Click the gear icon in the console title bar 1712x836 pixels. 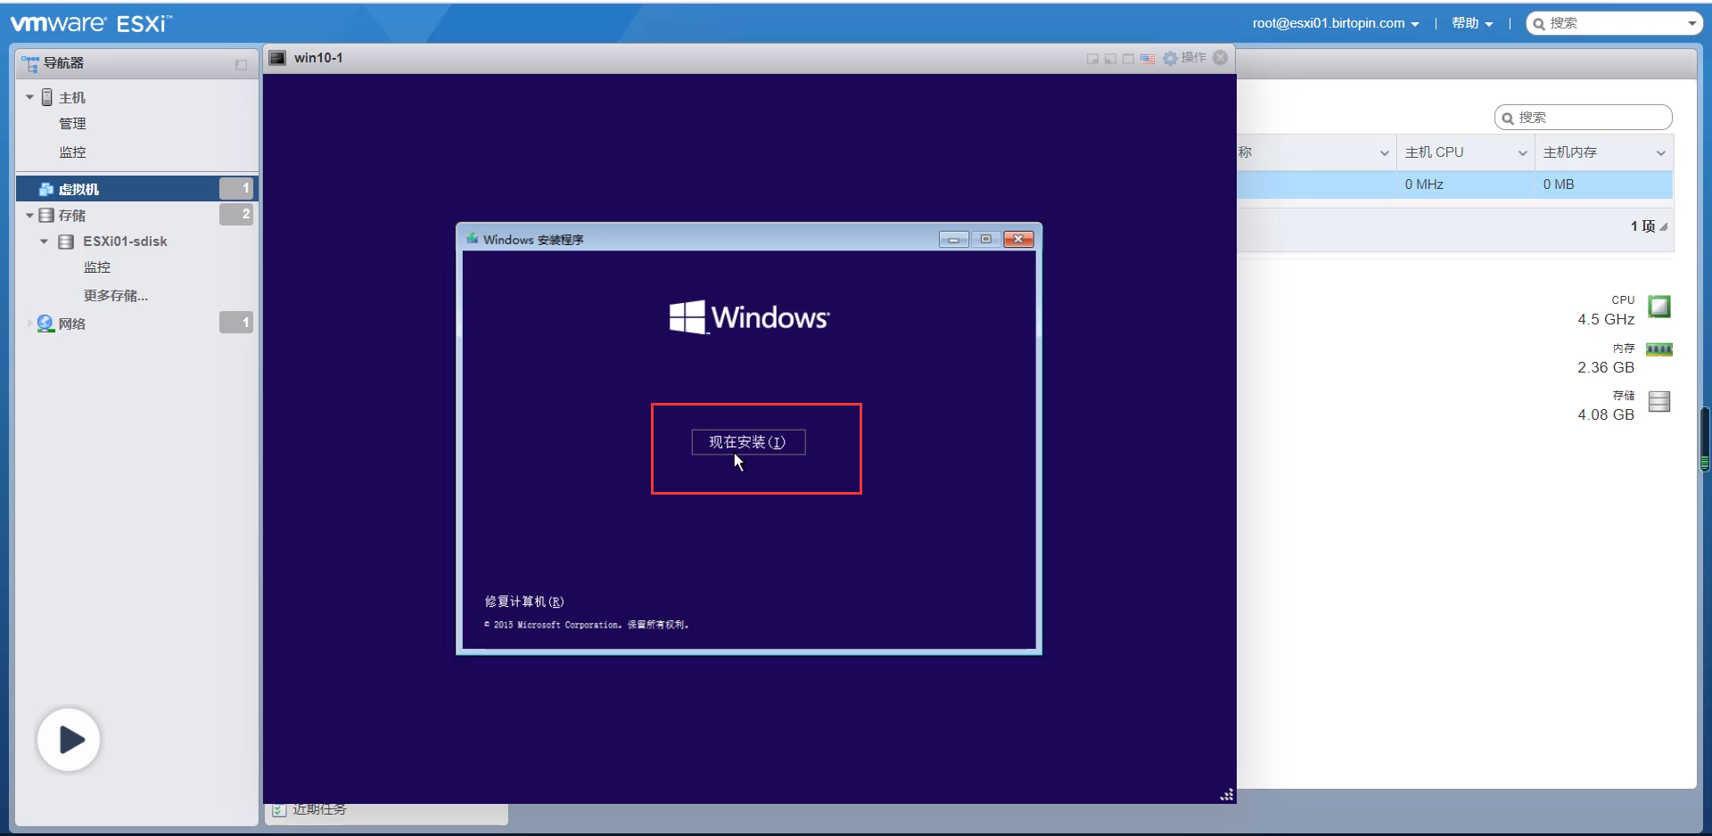(1170, 58)
